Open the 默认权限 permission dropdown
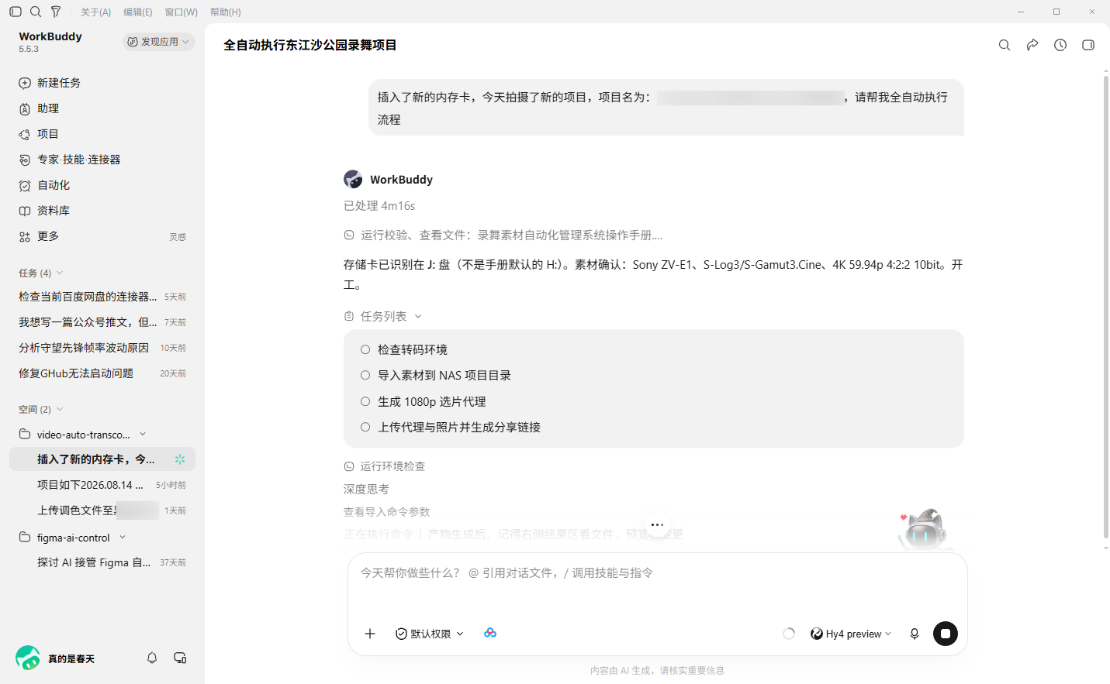 click(430, 634)
